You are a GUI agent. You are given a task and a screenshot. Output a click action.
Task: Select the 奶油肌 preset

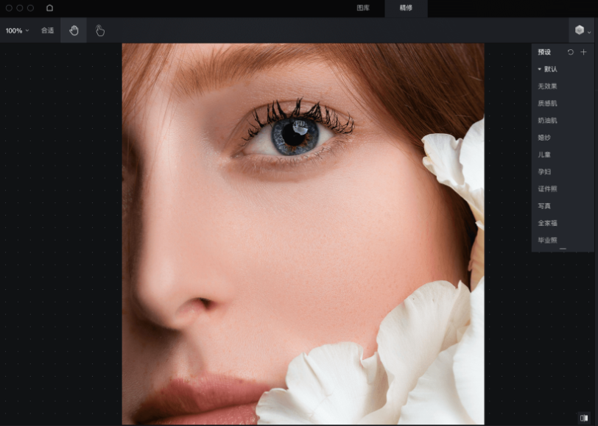click(x=547, y=120)
